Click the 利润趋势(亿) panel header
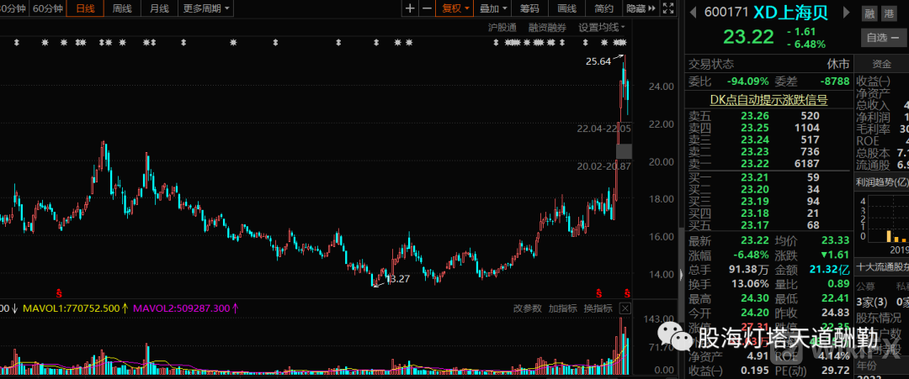This screenshot has width=909, height=379. point(882,183)
